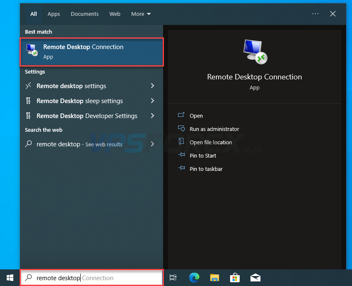Switch to the Documents tab
Image resolution: width=352 pixels, height=286 pixels.
coord(84,14)
